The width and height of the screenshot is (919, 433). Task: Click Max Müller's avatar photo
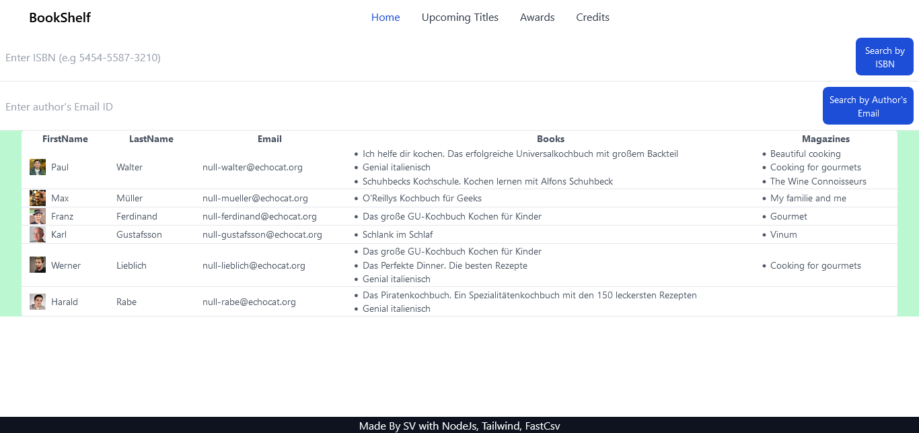point(38,198)
